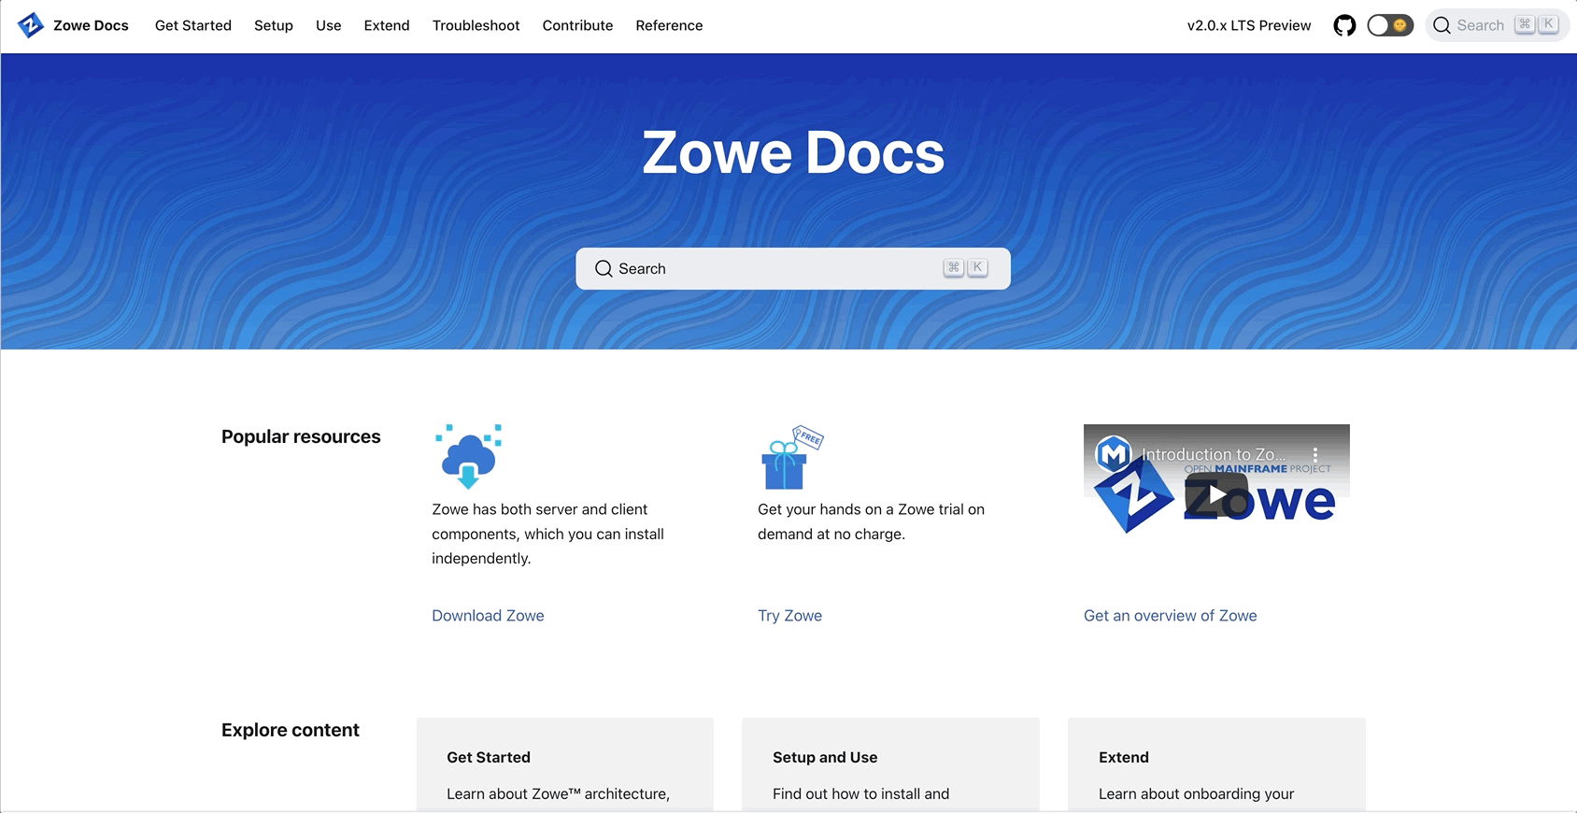Open the Contribute menu

pos(577,25)
